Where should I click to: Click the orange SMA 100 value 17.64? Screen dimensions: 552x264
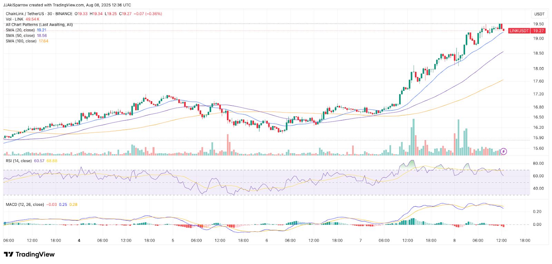click(43, 41)
